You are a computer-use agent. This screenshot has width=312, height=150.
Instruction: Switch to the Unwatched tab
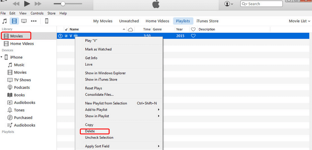pyautogui.click(x=129, y=21)
